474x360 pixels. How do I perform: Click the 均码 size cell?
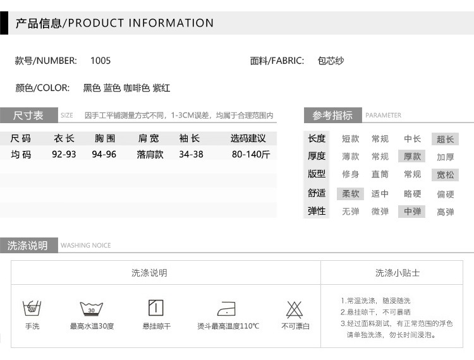coord(21,155)
